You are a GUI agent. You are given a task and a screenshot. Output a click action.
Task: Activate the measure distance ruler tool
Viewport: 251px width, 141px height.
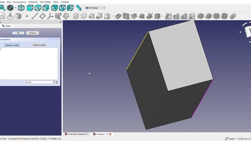click(x=78, y=8)
